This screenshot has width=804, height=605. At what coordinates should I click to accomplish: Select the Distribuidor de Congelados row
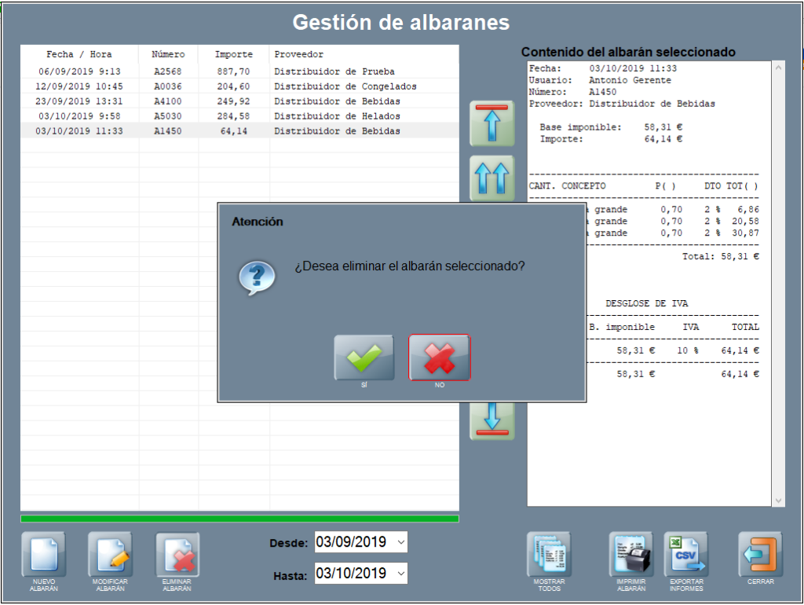236,86
